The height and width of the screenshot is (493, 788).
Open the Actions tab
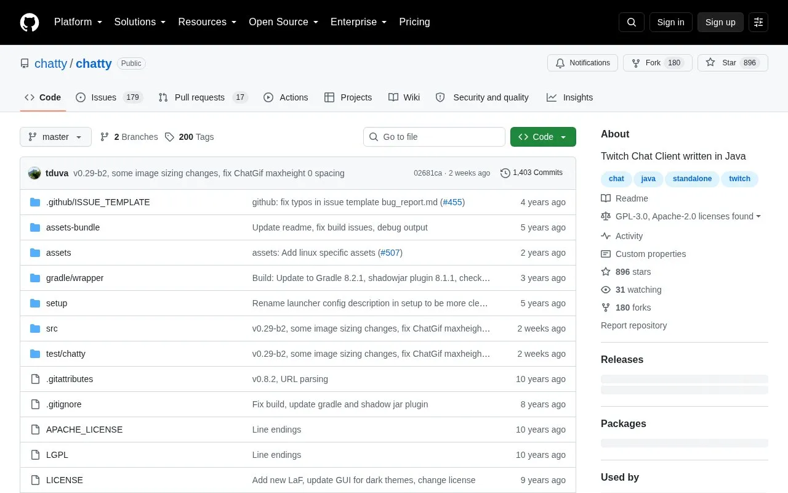pyautogui.click(x=286, y=97)
